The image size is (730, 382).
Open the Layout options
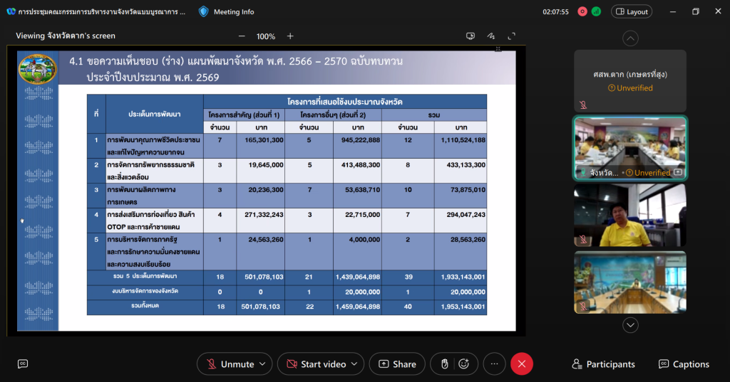(x=632, y=11)
